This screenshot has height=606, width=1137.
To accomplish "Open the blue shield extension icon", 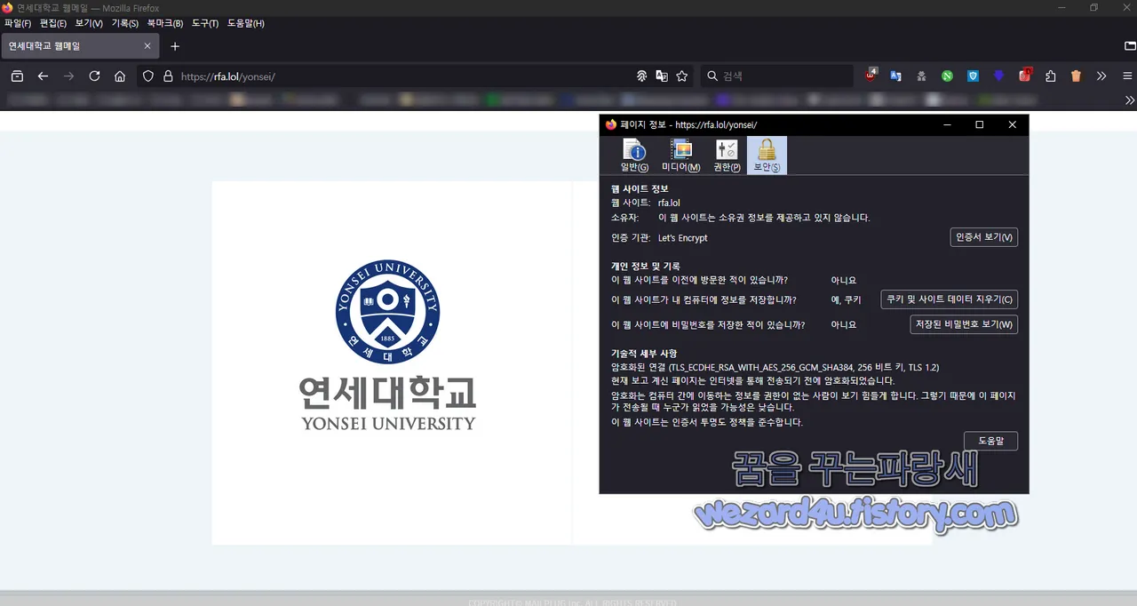I will [x=973, y=76].
